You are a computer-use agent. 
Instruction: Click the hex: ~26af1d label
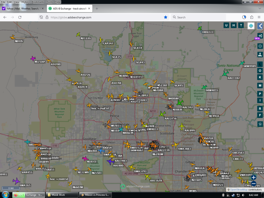tap(100, 109)
